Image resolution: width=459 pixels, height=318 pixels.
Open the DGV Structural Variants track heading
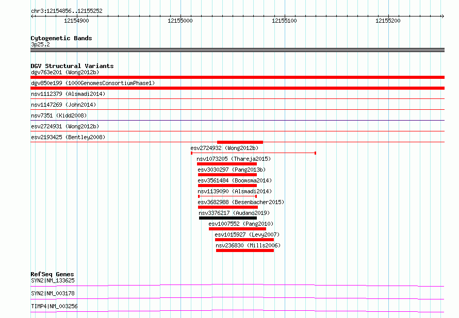coord(72,66)
